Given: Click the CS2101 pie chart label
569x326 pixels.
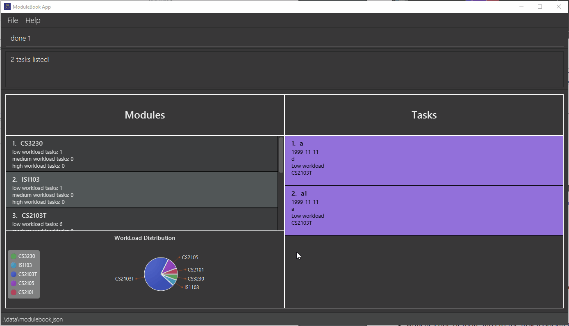Looking at the screenshot, I should point(196,270).
